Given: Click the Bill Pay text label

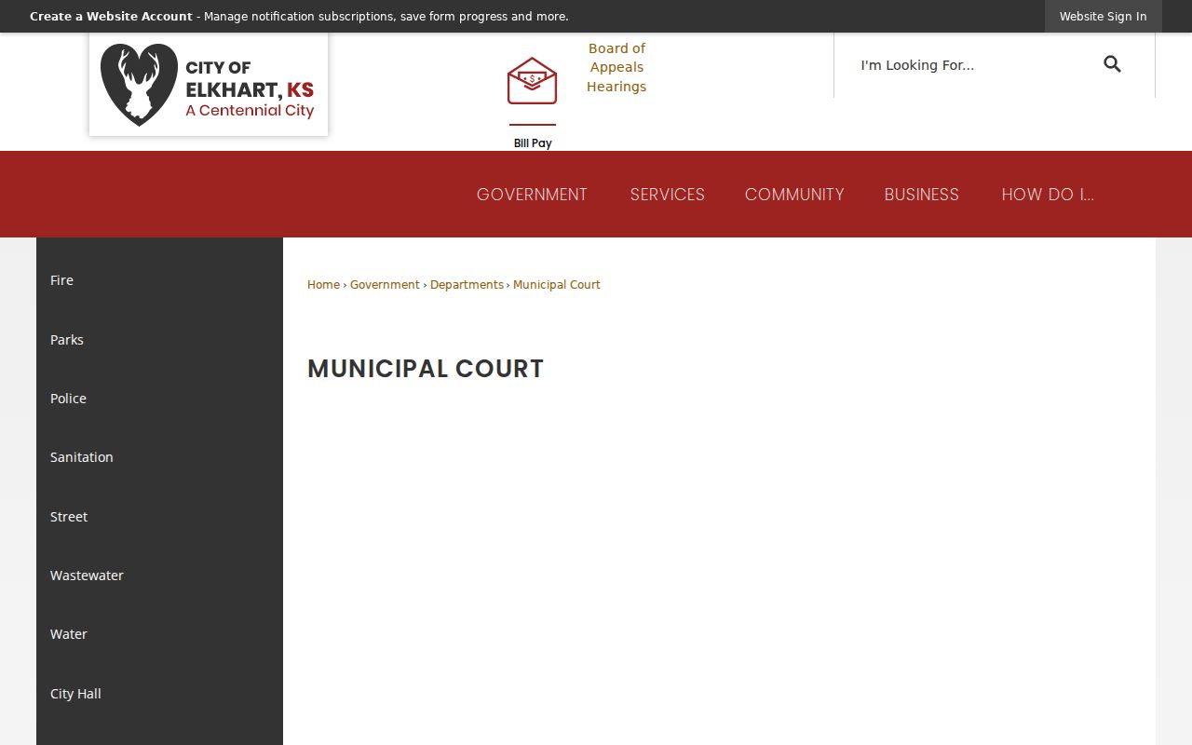Looking at the screenshot, I should (x=533, y=143).
